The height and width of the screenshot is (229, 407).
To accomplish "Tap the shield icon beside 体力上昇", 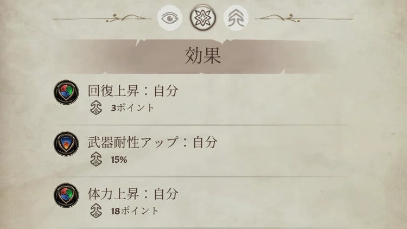I will 66,195.
